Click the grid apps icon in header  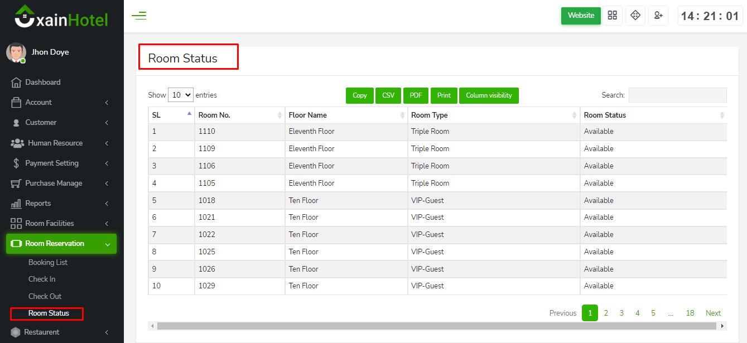click(613, 16)
